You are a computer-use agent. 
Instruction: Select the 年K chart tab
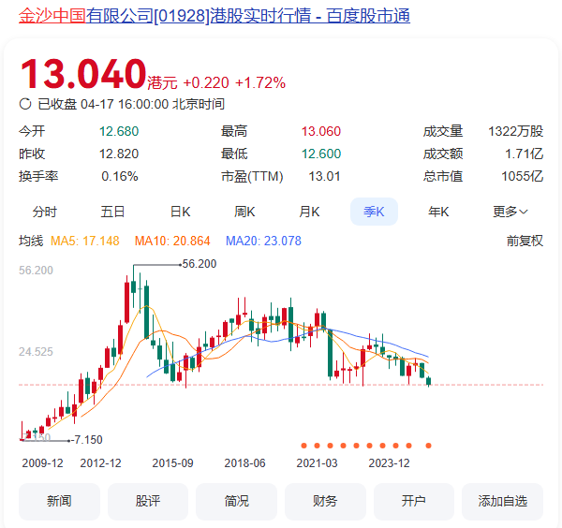click(x=438, y=212)
